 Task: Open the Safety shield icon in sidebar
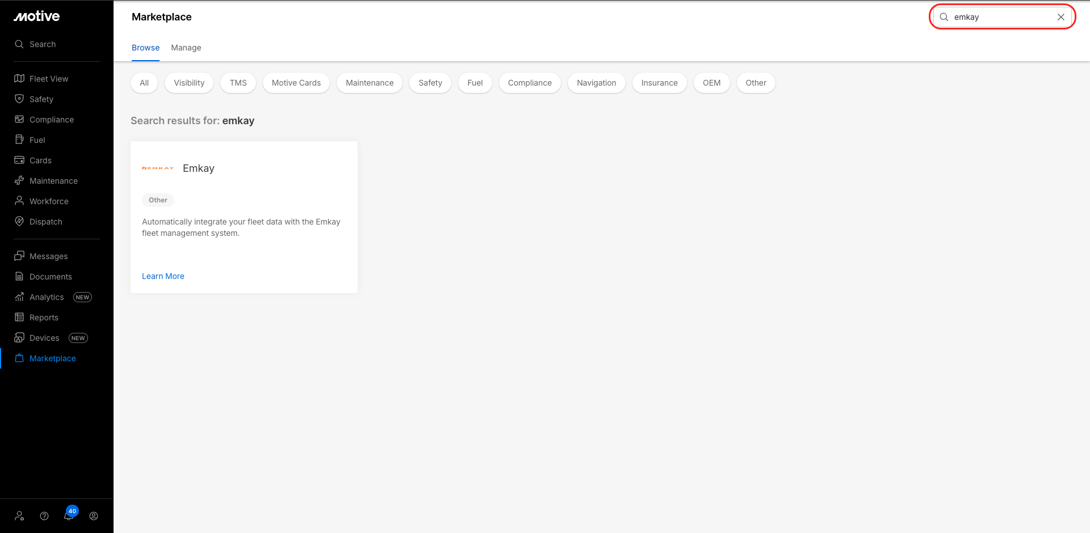tap(19, 99)
